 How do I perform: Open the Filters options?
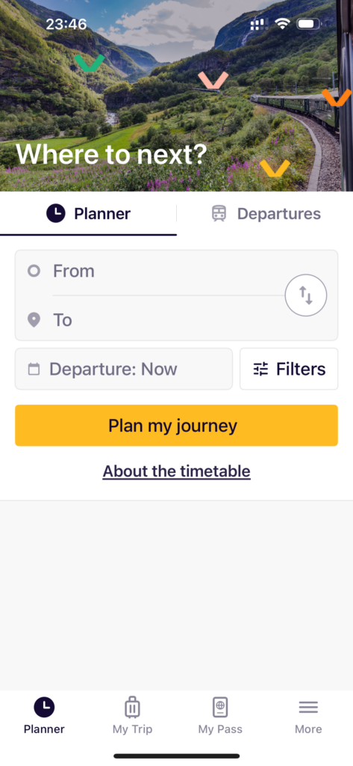point(289,369)
